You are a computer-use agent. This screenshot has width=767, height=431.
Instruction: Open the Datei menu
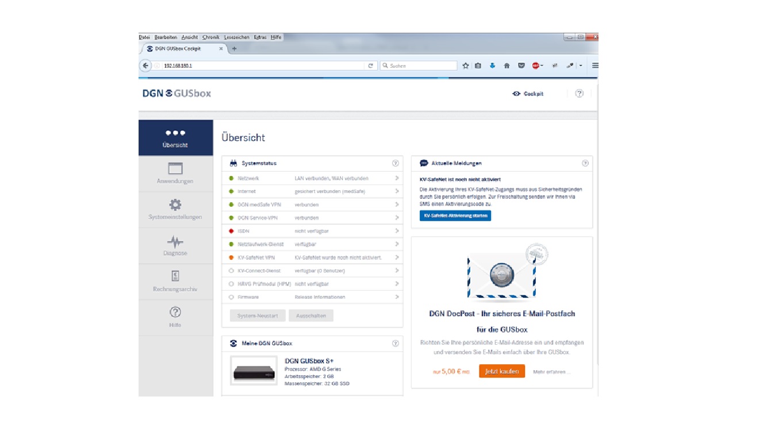click(144, 37)
